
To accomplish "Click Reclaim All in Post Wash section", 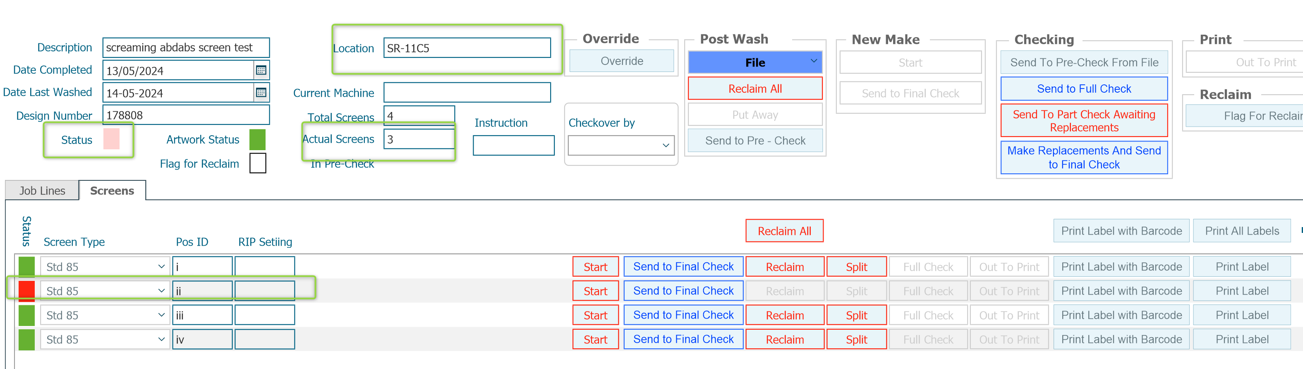I will pos(754,89).
